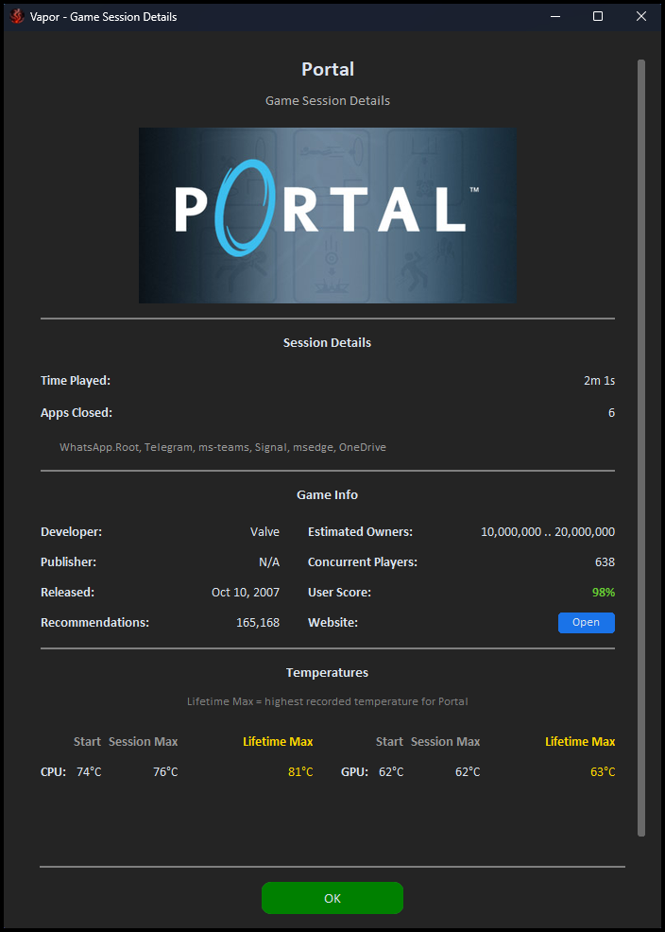Click the Portal banner image
This screenshot has height=932, width=665.
pos(328,216)
